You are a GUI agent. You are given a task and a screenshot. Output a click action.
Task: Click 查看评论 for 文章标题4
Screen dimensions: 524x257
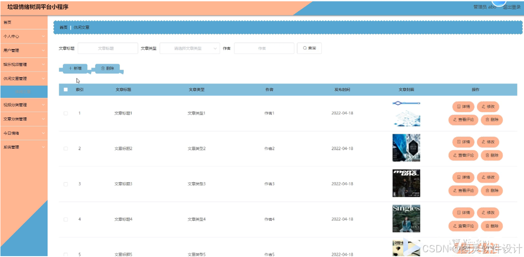coord(463,226)
